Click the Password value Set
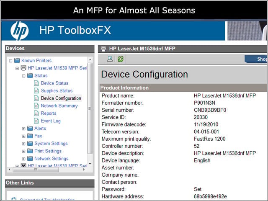The height and width of the screenshot is (201, 268). pyautogui.click(x=198, y=189)
